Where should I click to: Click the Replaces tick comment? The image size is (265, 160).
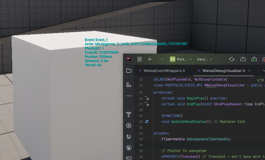(x=229, y=122)
